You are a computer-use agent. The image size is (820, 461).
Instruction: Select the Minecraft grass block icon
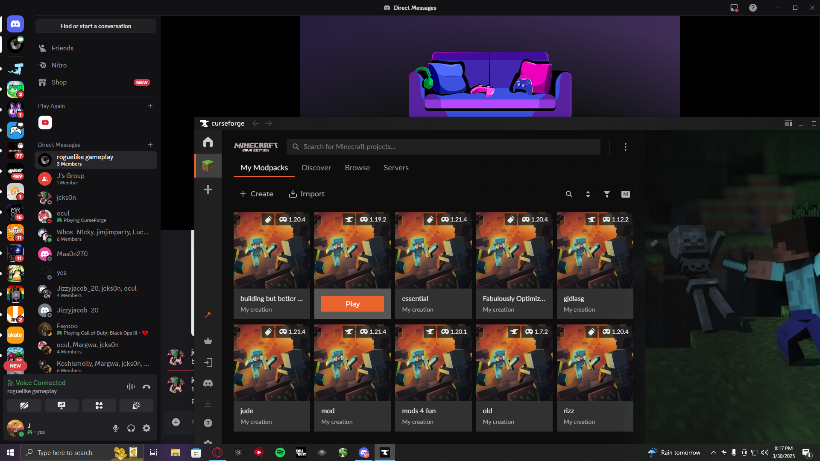pos(208,166)
